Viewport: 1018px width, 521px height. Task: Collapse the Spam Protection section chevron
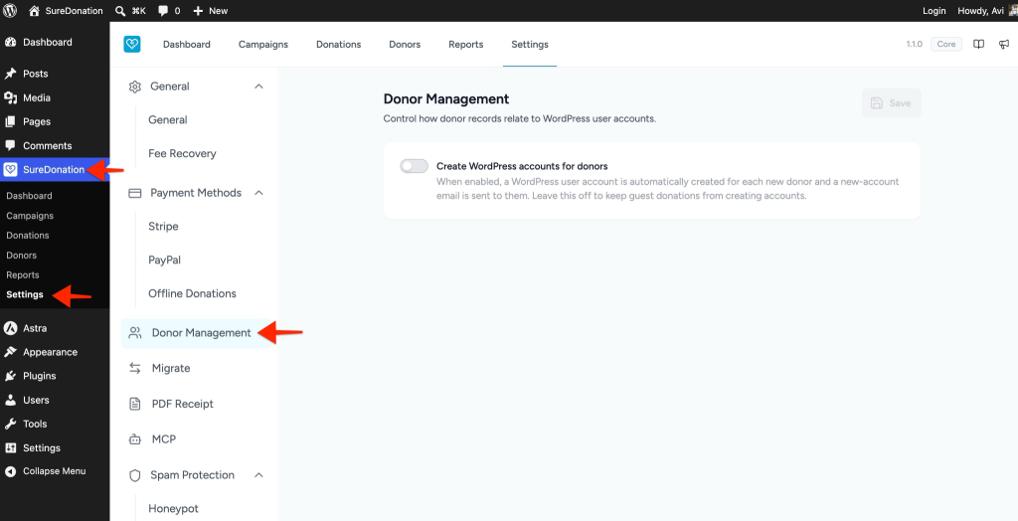tap(258, 475)
